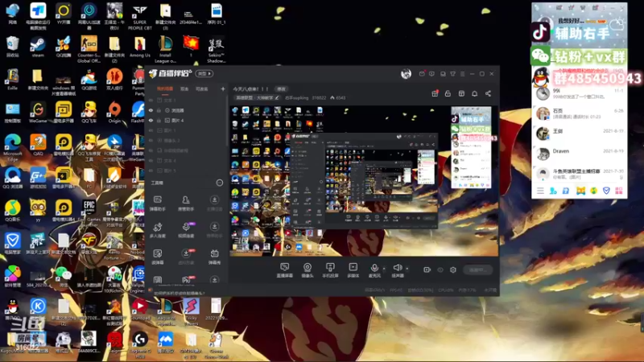Show the hidden 摄像头 2 source
The height and width of the screenshot is (362, 644).
151,140
